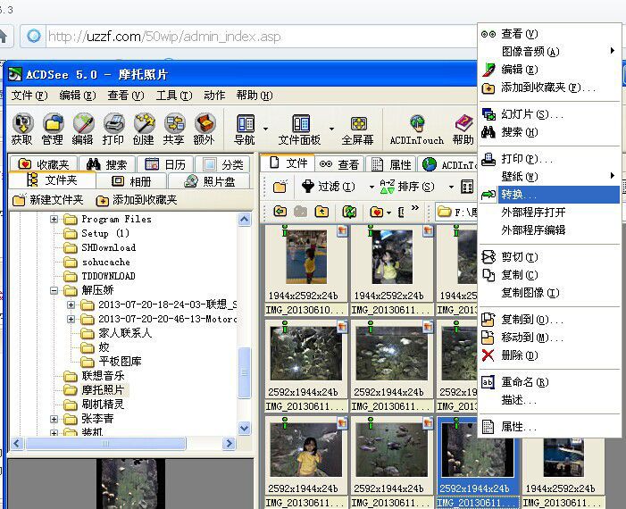Screen dimensions: 626x509
Task: Open the 排序 (Sort) dropdown arrow
Action: click(x=451, y=187)
